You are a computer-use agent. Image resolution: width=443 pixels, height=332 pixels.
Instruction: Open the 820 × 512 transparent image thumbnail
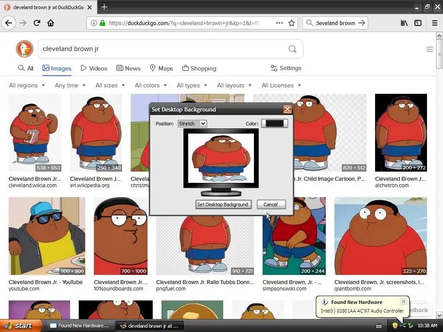tap(330, 133)
